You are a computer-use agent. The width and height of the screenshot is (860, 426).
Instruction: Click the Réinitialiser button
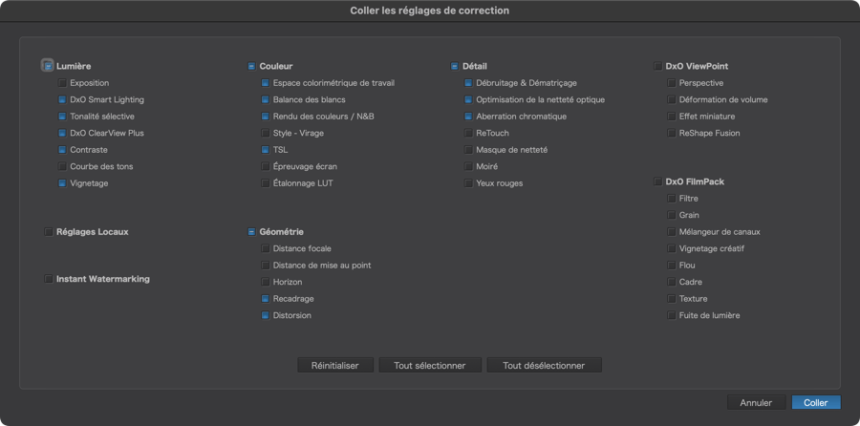[335, 365]
